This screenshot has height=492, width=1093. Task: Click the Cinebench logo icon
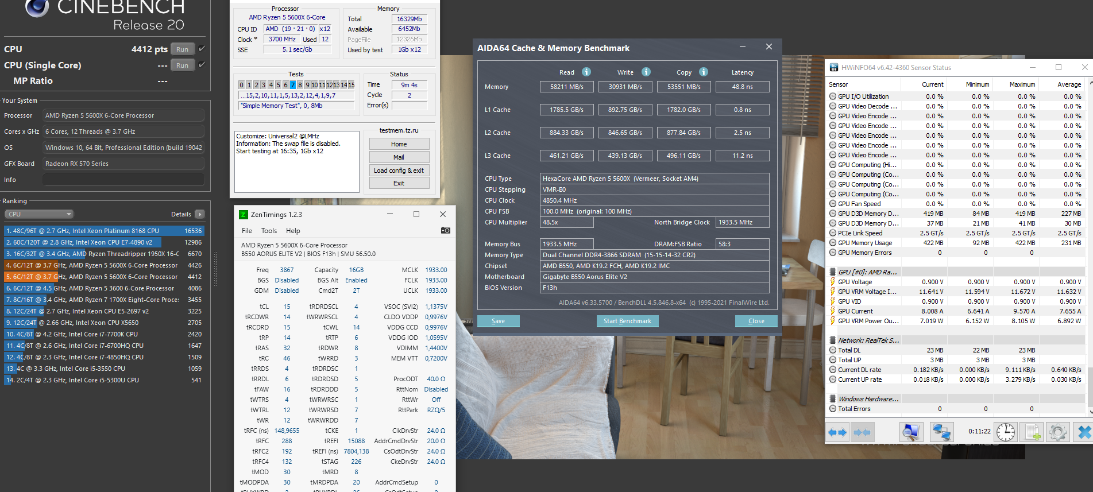tap(37, 7)
